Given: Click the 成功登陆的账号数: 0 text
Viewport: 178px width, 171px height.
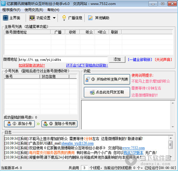Looking at the screenshot, I should tap(20, 117).
